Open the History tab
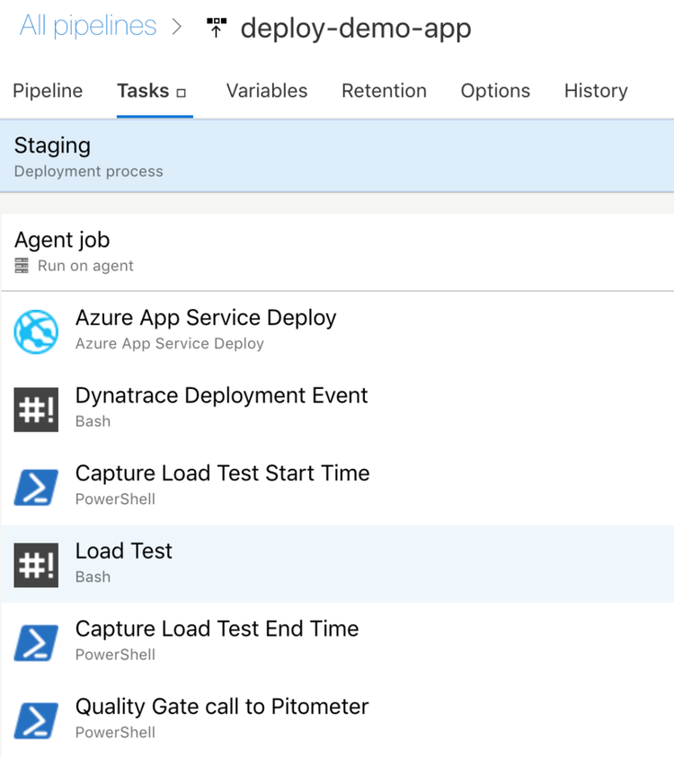Screen dimensions: 674x757 (595, 91)
